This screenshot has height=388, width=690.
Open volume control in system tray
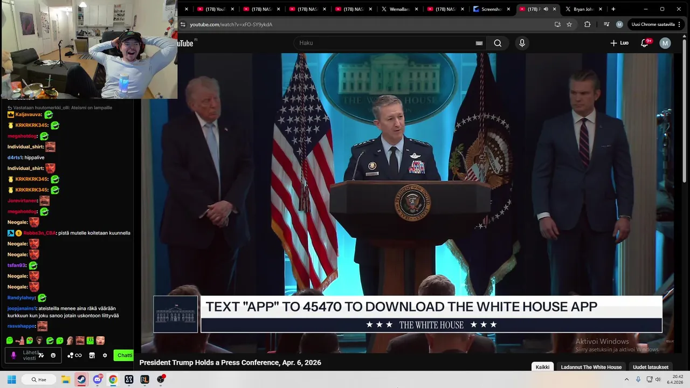click(658, 379)
